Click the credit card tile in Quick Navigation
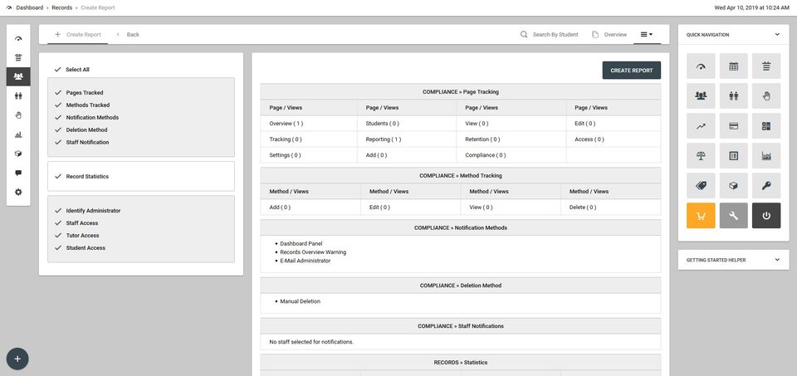Image resolution: width=797 pixels, height=376 pixels. pyautogui.click(x=733, y=126)
